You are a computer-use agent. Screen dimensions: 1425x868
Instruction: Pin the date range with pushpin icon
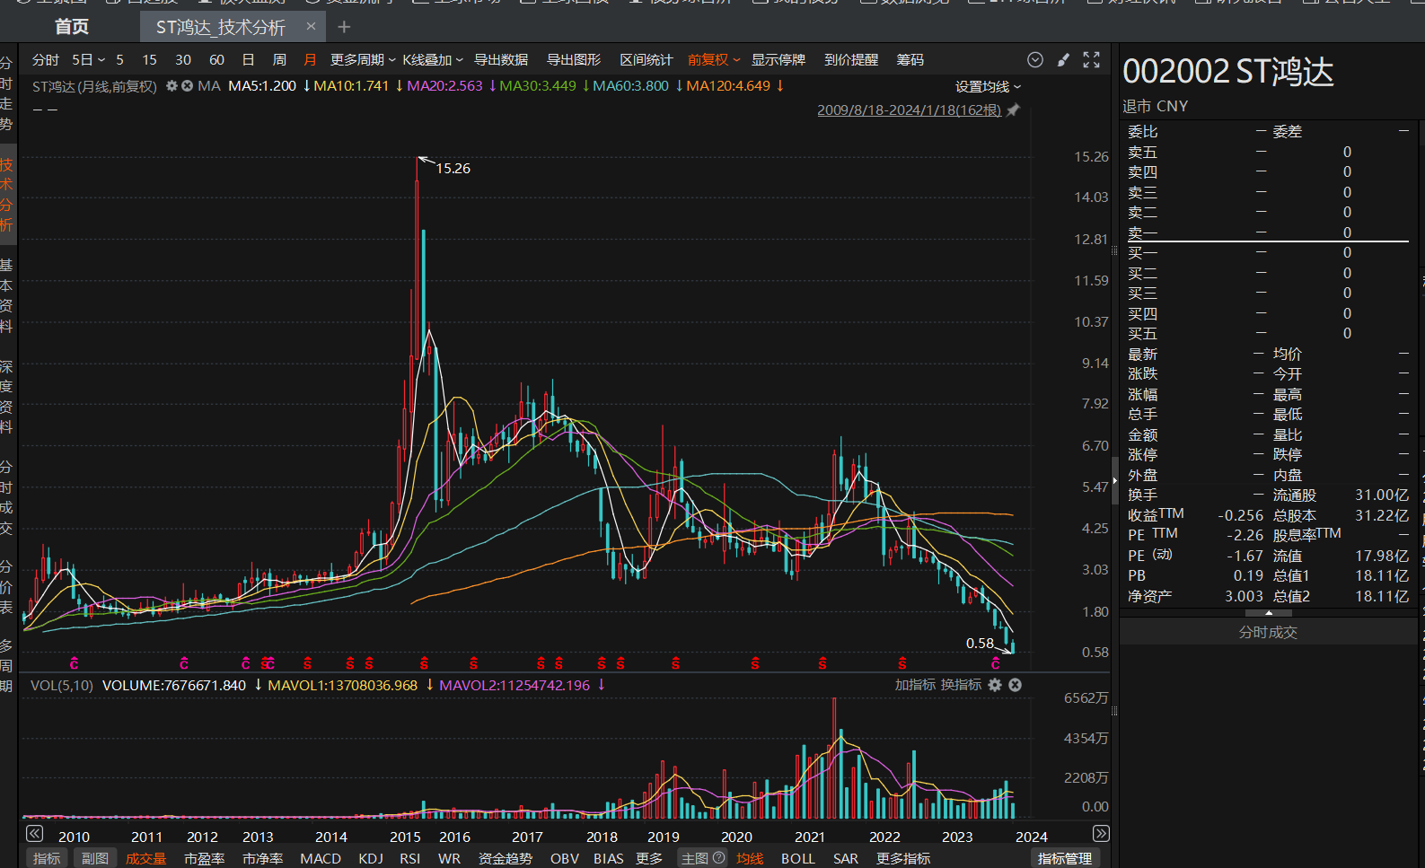coord(1014,110)
